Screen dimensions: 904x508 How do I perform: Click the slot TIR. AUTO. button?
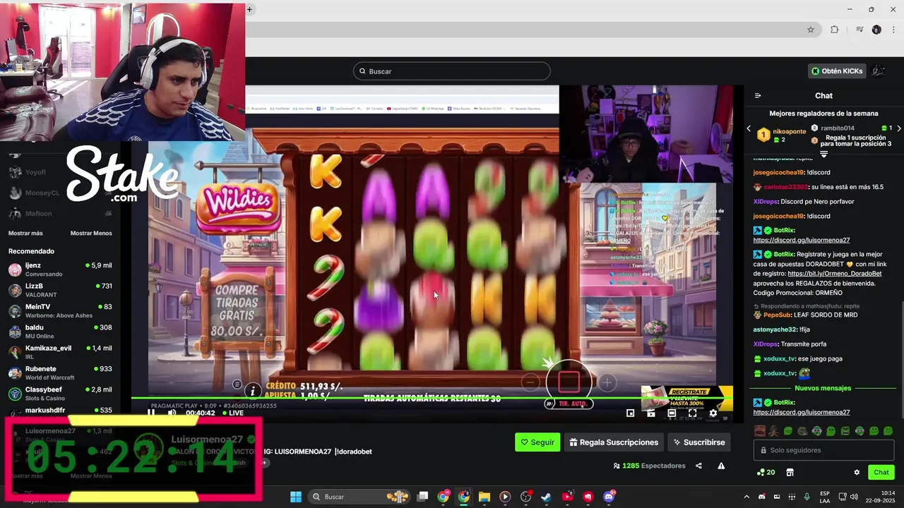568,404
